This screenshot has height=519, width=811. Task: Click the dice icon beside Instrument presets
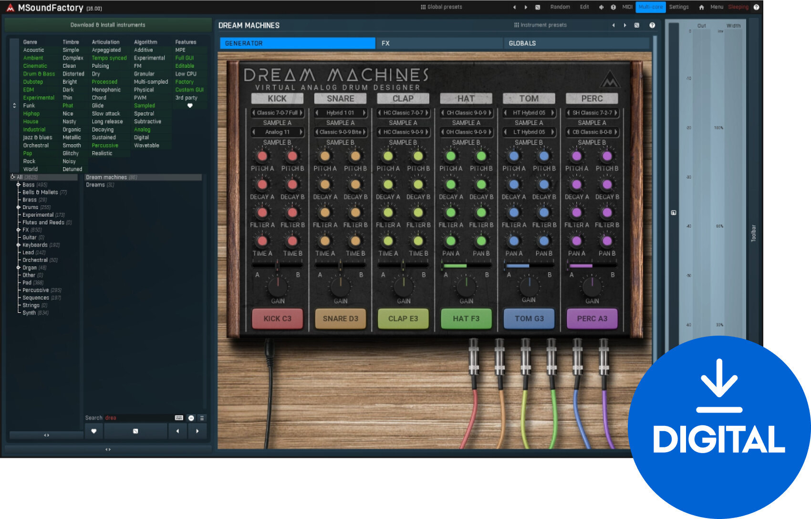[x=637, y=25]
